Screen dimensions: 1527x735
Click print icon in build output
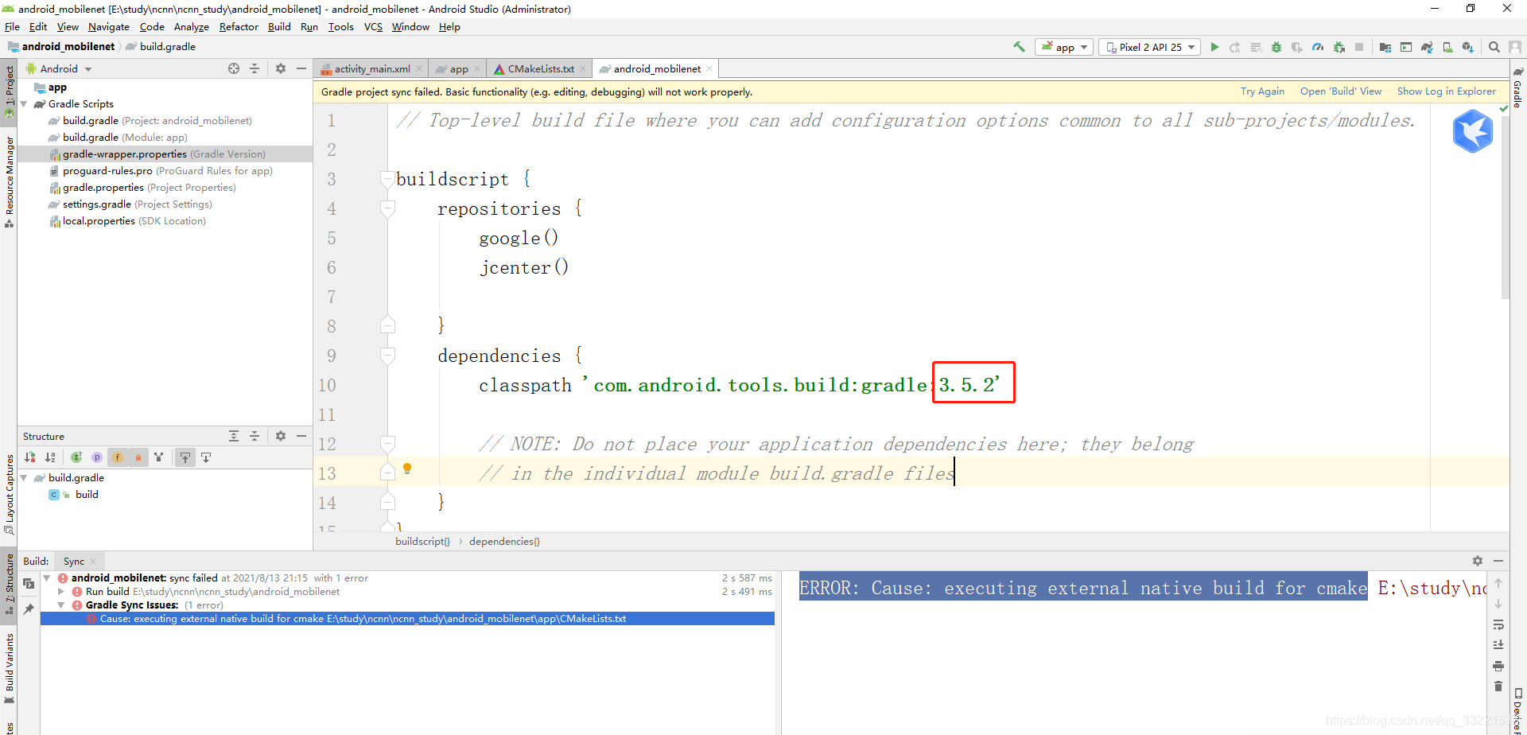[x=1498, y=666]
